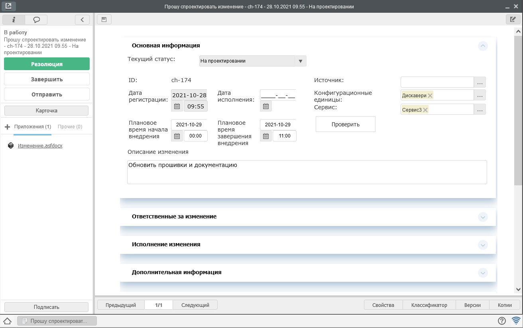The width and height of the screenshot is (523, 328).
Task: Collapse the left panel with arrow button
Action: 82,19
